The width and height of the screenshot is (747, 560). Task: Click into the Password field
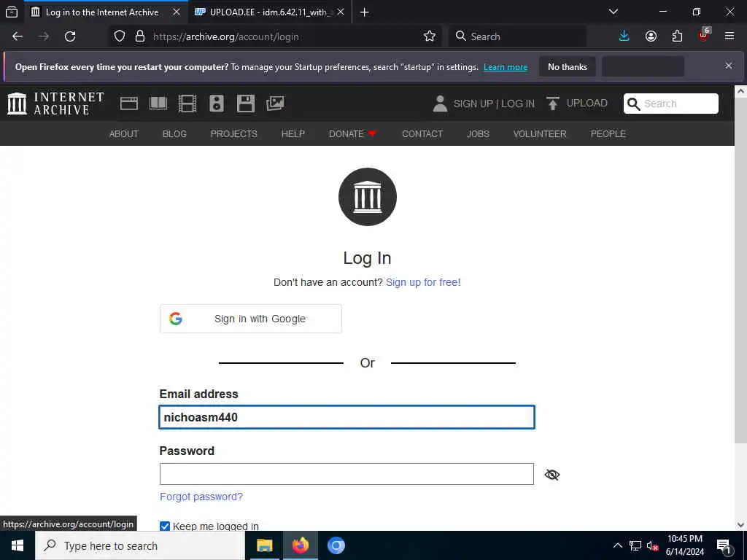347,474
